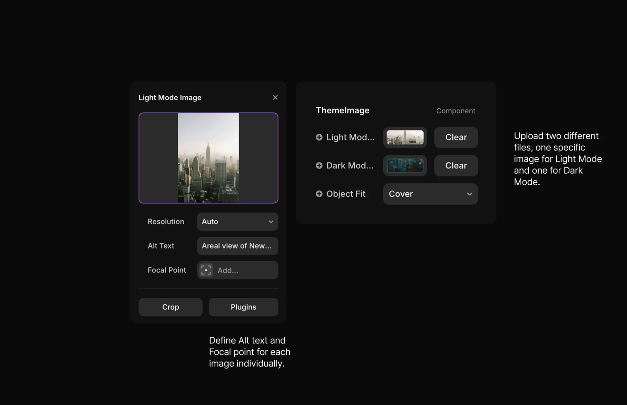Screen dimensions: 627x405
Task: Click the Focal Point Add field
Action: (245, 270)
